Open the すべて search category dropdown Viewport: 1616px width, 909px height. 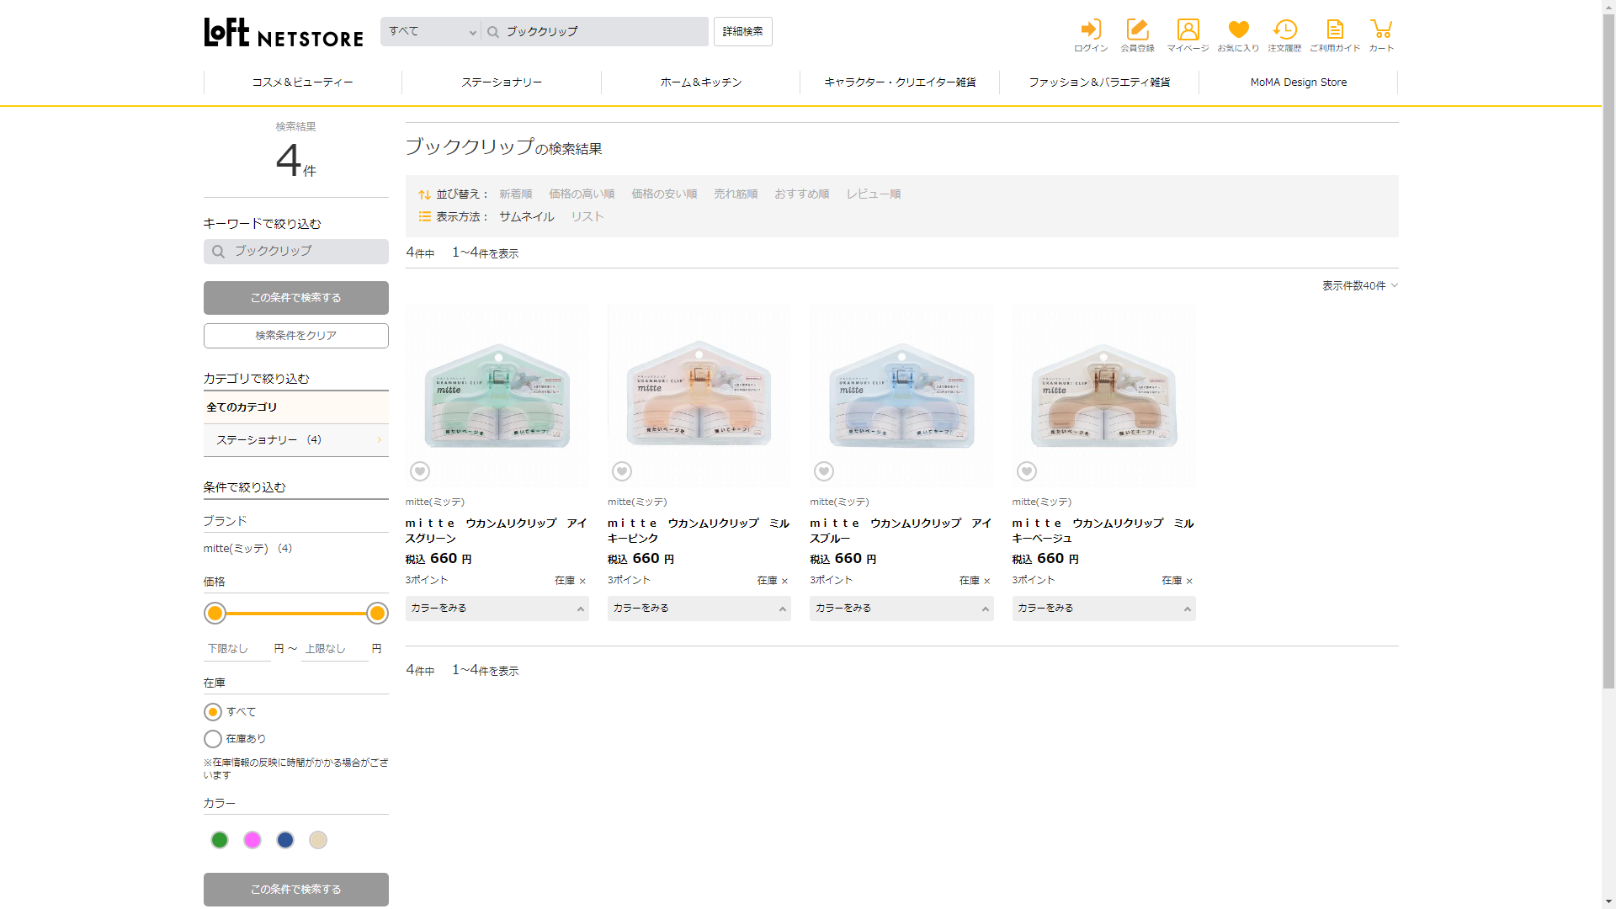click(431, 32)
